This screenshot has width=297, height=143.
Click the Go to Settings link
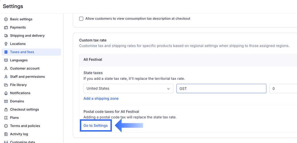(x=96, y=126)
